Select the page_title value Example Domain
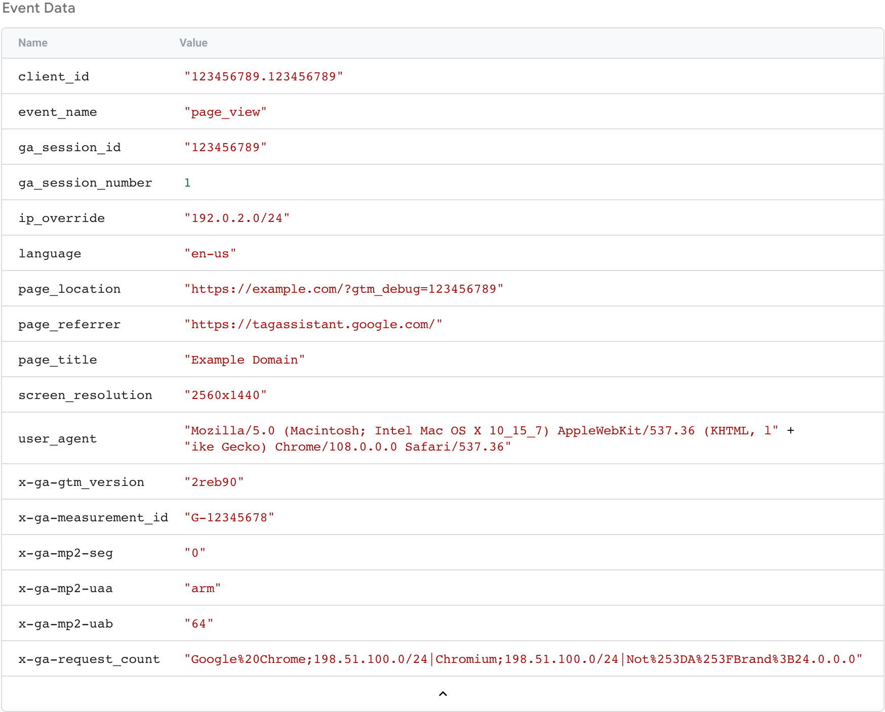The image size is (885, 712). pyautogui.click(x=245, y=360)
